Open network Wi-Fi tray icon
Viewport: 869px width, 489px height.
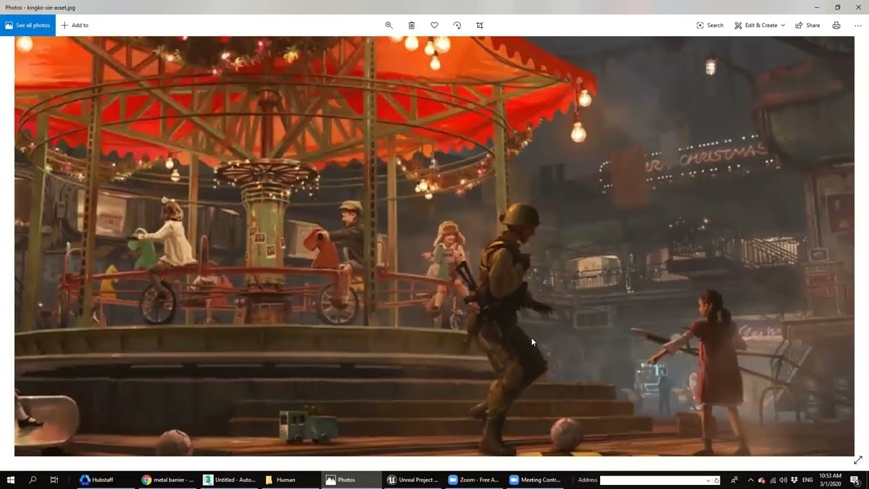pyautogui.click(x=773, y=480)
